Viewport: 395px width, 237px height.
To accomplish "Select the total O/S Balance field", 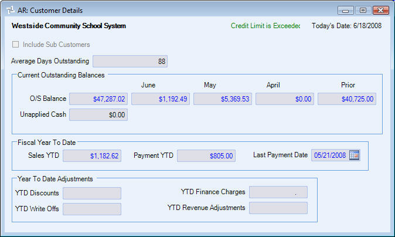I will (98, 99).
